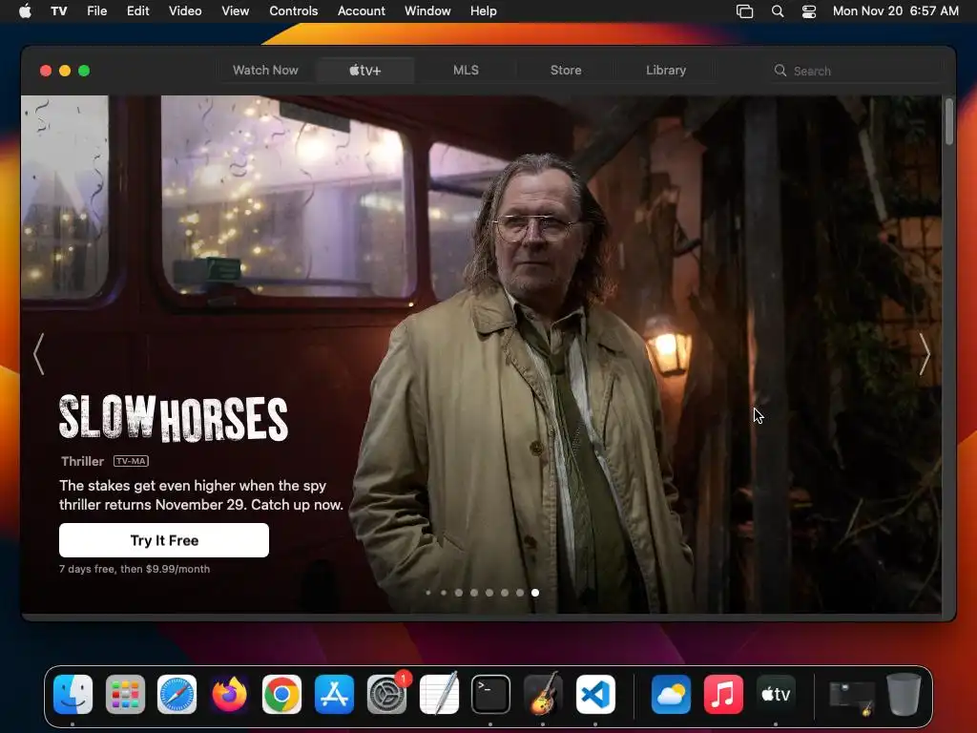This screenshot has height=733, width=977.
Task: Click the green full screen button
Action: click(x=84, y=71)
